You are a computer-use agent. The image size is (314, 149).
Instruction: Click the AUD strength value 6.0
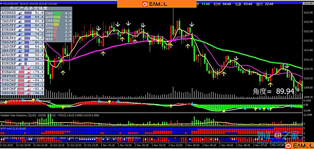[69, 17]
